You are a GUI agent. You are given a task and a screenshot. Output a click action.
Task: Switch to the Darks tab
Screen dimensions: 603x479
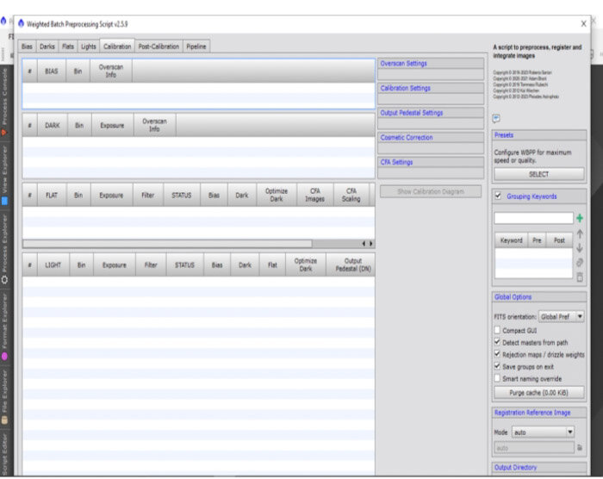[x=47, y=47]
